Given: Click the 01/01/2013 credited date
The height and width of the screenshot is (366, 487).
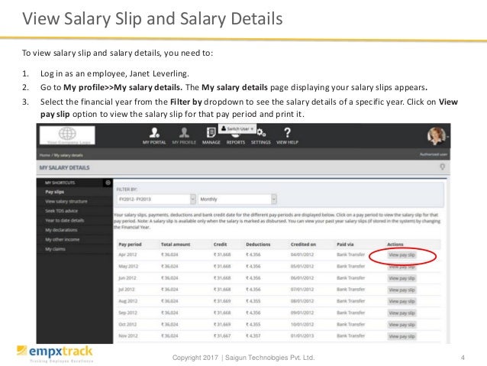Looking at the screenshot, I should click(302, 336).
